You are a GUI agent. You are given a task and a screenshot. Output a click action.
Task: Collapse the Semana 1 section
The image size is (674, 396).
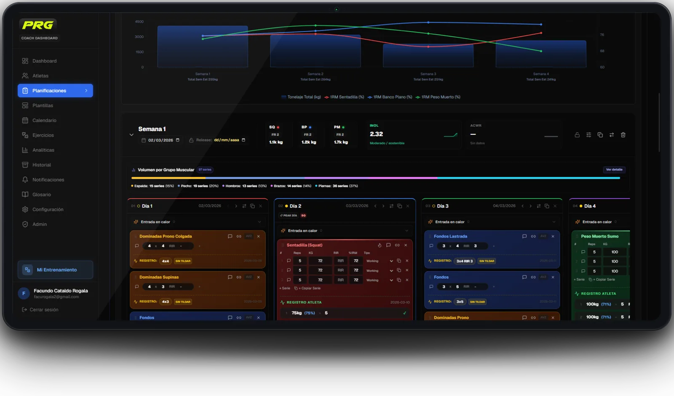coord(131,135)
